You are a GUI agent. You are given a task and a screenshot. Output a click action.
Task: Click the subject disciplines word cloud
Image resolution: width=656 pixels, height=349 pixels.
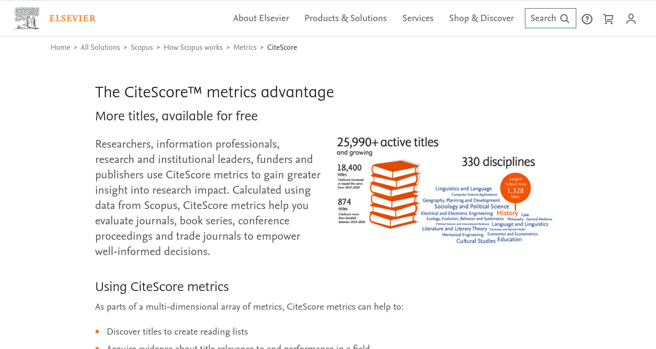[486, 215]
